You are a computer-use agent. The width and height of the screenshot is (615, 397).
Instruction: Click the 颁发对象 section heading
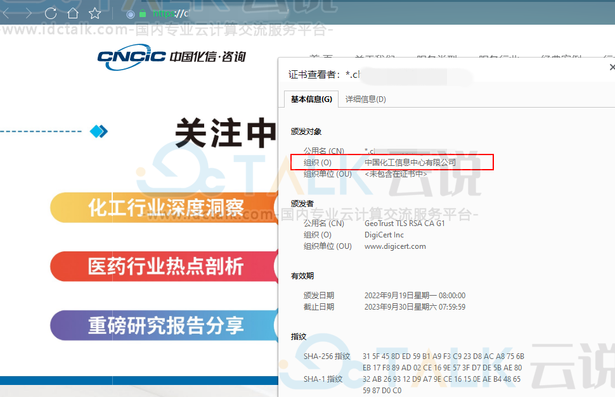click(306, 132)
